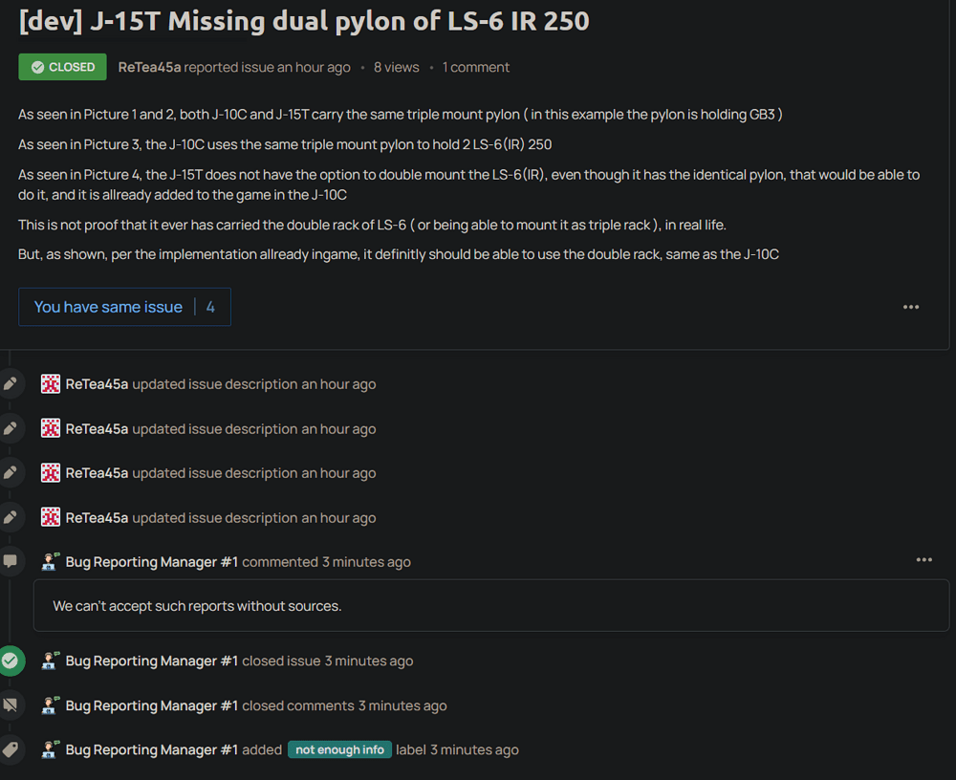Click the green CLOSED status badge
This screenshot has width=956, height=780.
(62, 67)
